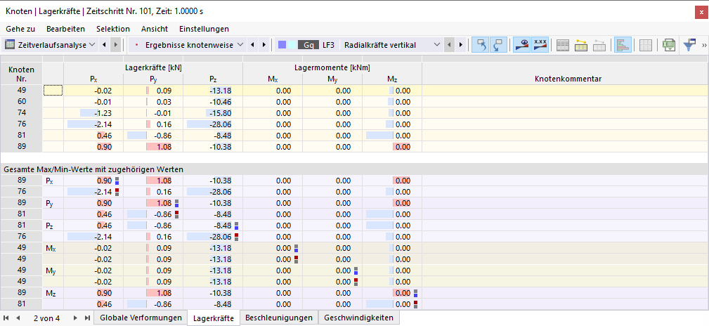Toggle the eye result visibility icon
The width and height of the screenshot is (709, 326).
(522, 45)
